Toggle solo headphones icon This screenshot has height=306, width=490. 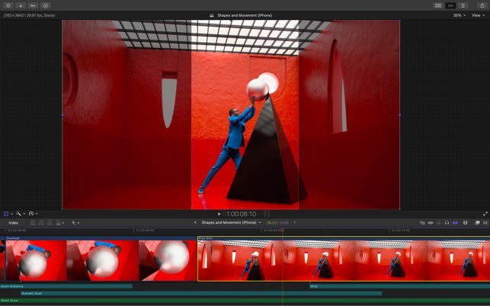(447, 222)
